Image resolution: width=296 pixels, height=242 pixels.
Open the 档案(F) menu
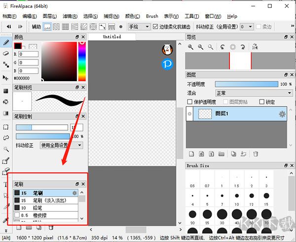(9, 16)
